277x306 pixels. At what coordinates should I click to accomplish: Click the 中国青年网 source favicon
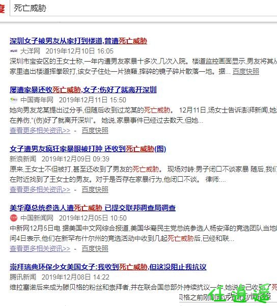coord(14,100)
